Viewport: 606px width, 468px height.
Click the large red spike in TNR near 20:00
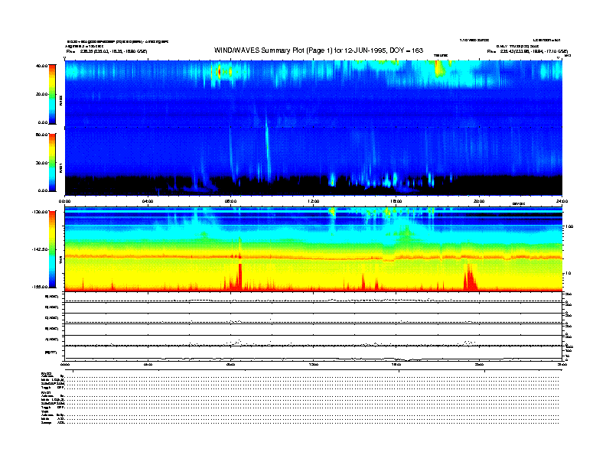[469, 277]
